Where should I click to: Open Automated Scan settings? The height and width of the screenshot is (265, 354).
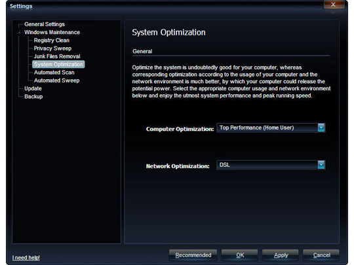click(54, 73)
